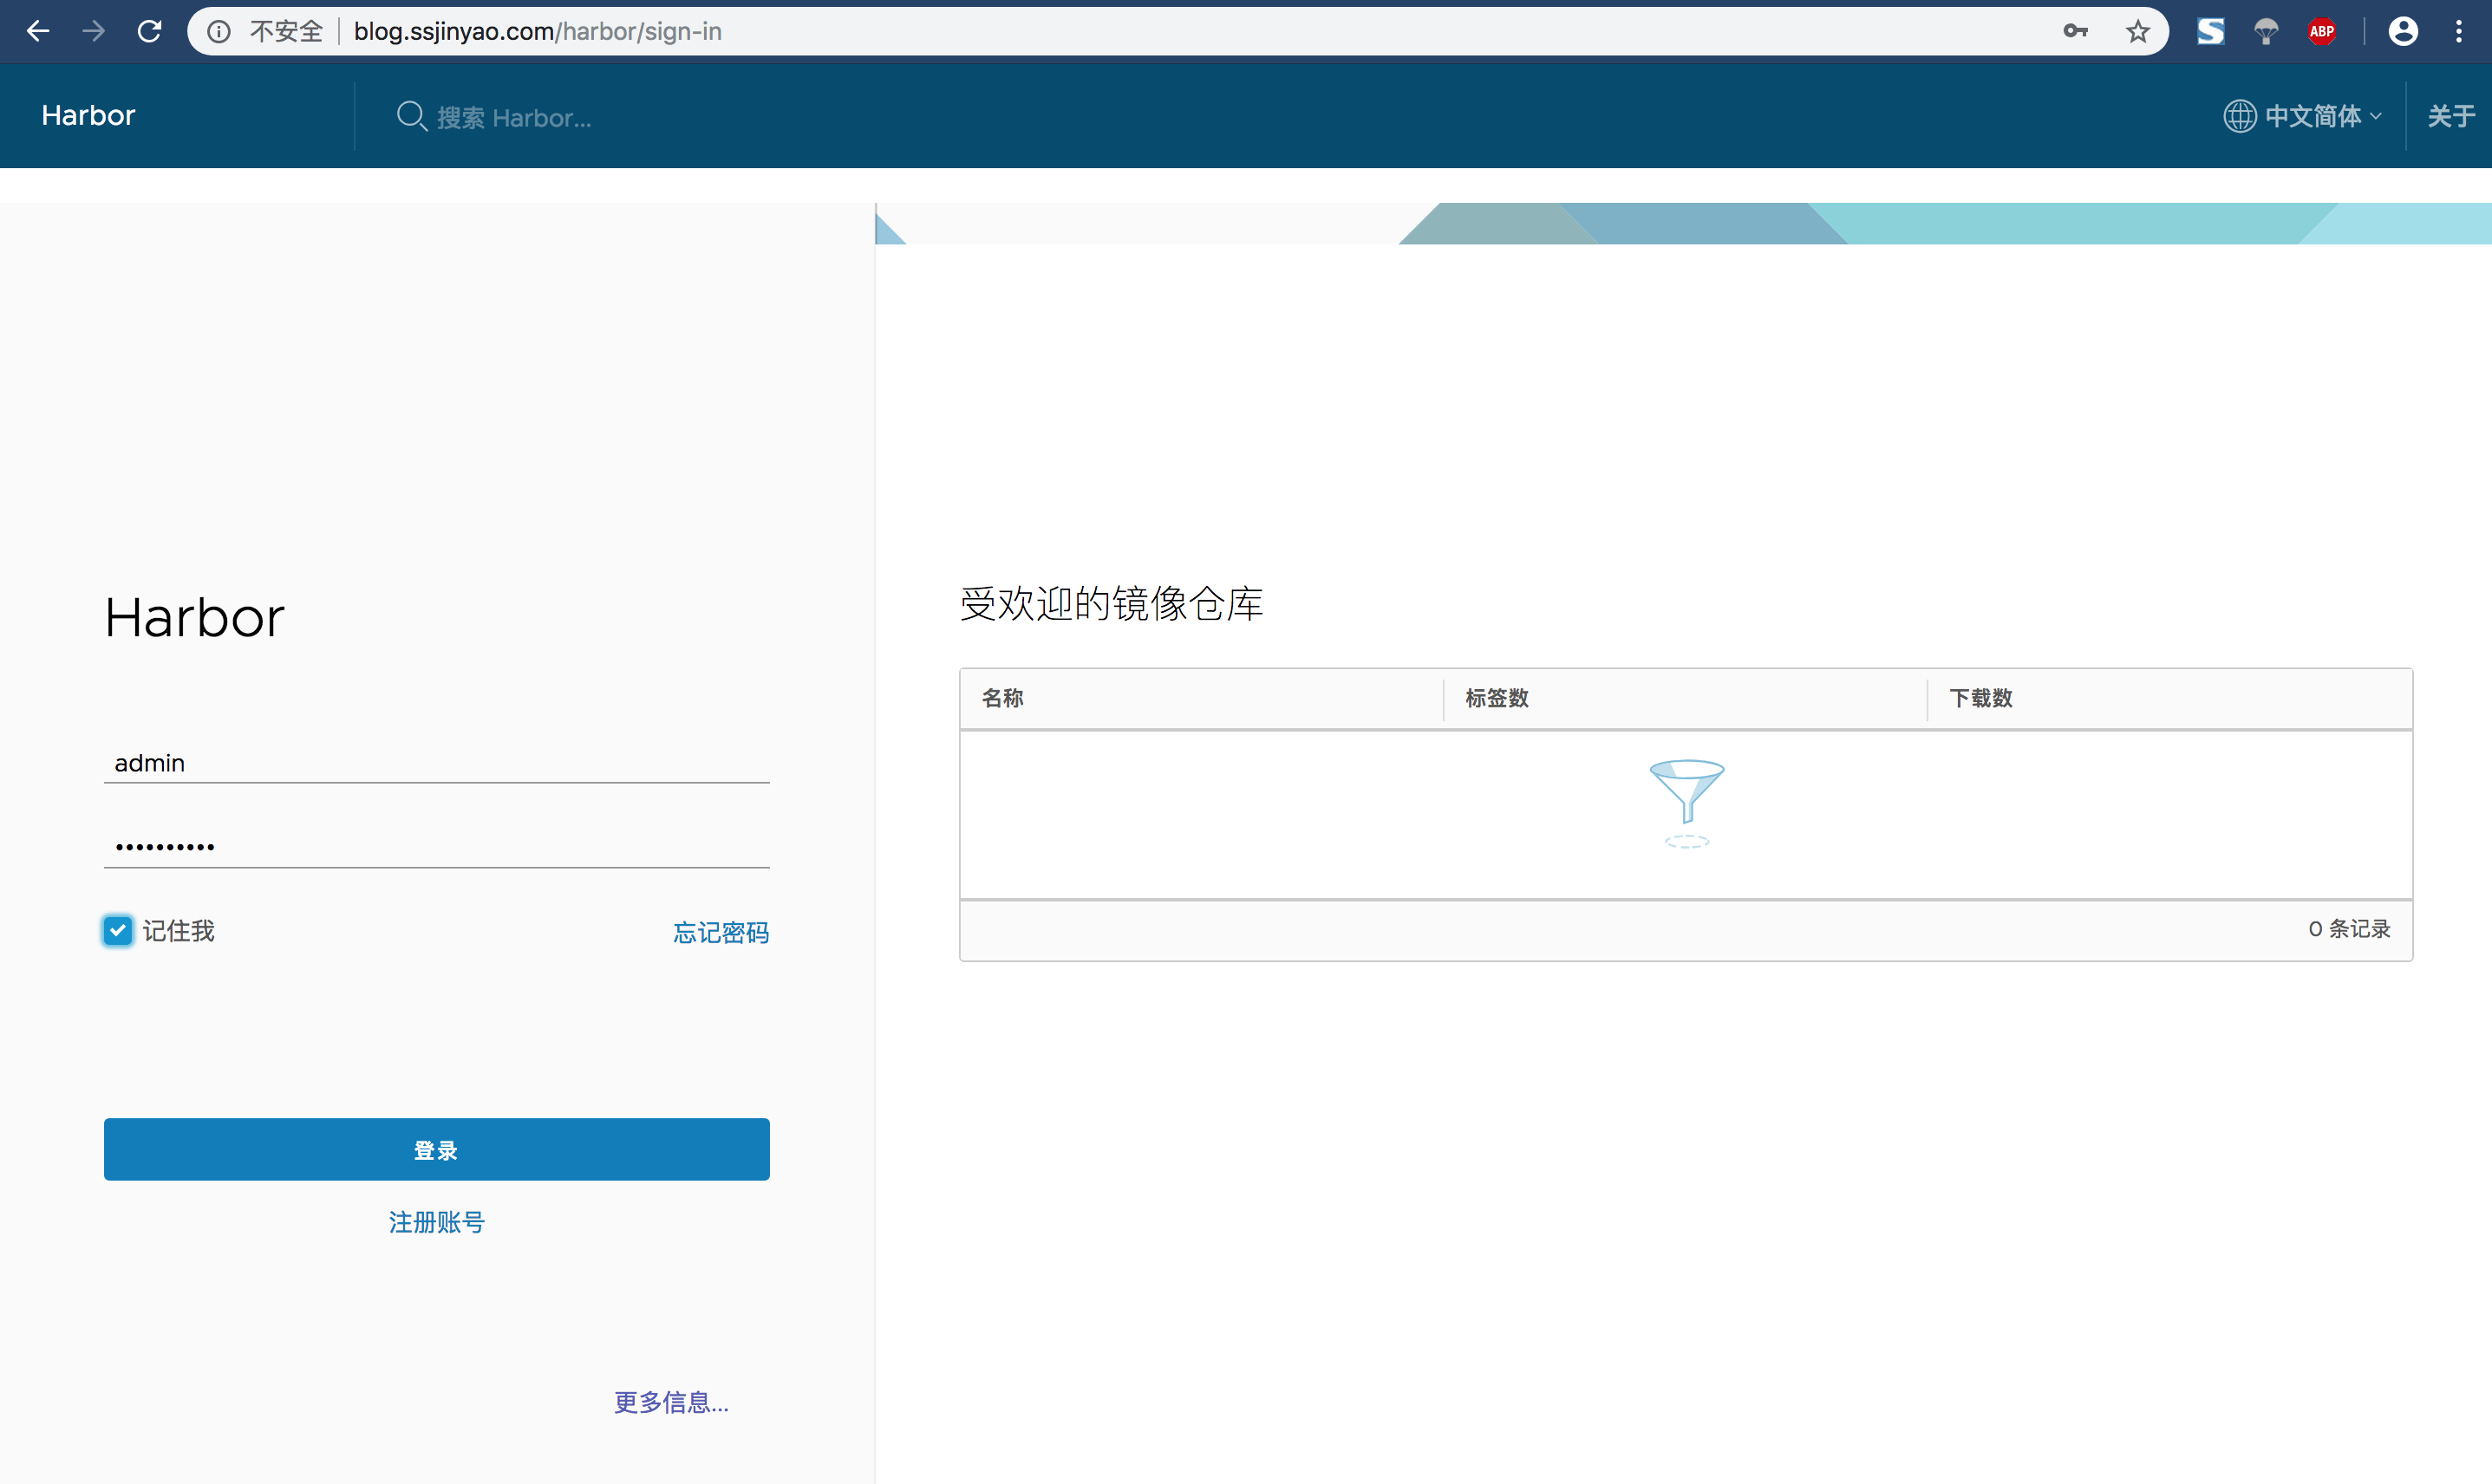Uncheck the 记住我 remember-me checkbox
This screenshot has height=1484, width=2492.
click(118, 931)
